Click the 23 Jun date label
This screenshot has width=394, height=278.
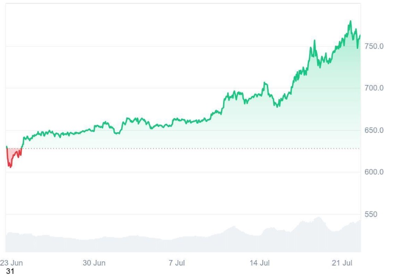[12, 262]
